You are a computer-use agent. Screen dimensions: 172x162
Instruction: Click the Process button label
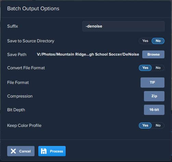(x=56, y=151)
